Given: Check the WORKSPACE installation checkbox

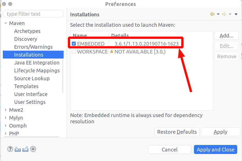Looking at the screenshot, I should [74, 52].
